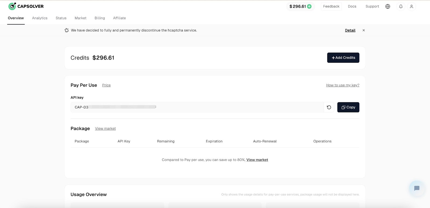Open the chat support bubble

click(x=417, y=188)
